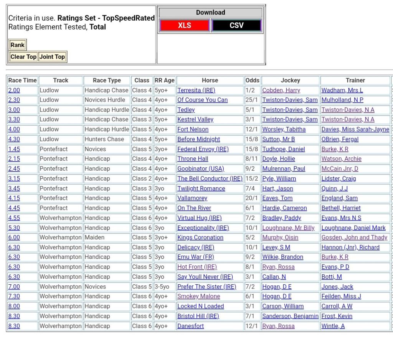Download the ratings as CSV
The width and height of the screenshot is (393, 338).
coord(236,26)
